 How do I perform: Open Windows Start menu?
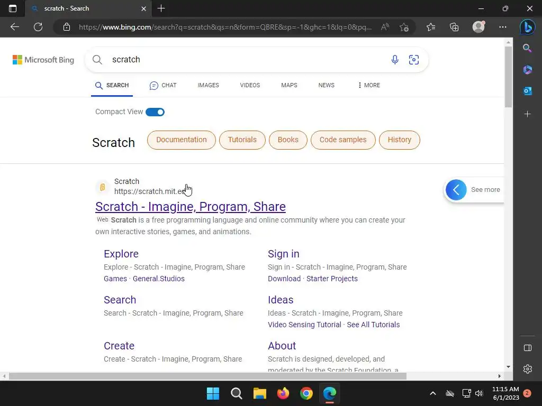[213, 393]
